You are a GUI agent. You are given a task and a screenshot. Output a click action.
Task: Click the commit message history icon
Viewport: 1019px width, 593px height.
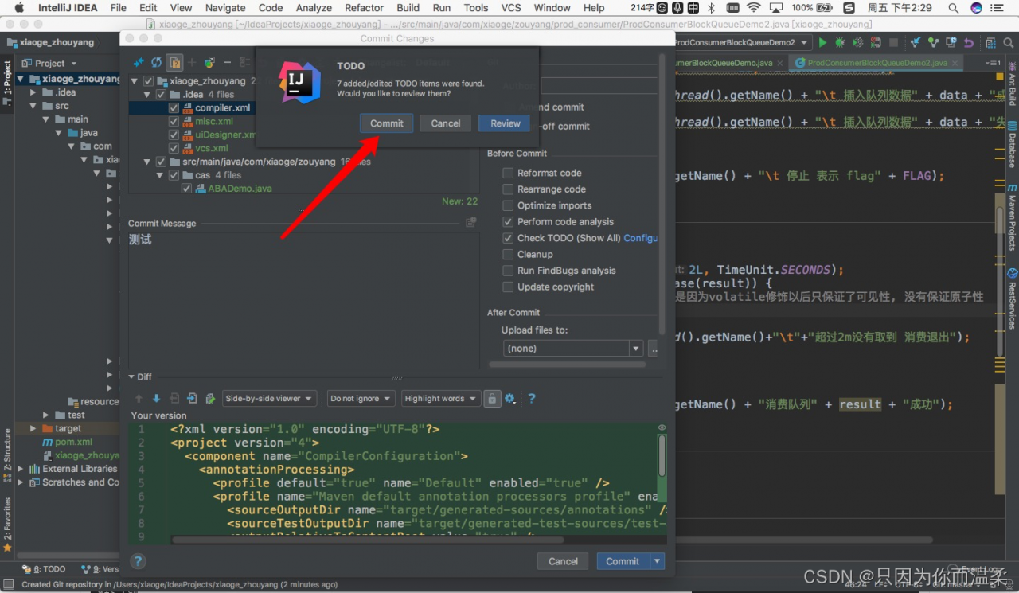(471, 223)
